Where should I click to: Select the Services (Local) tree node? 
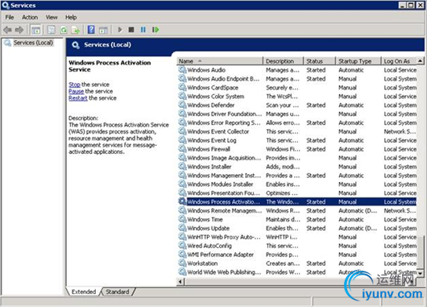[x=33, y=43]
